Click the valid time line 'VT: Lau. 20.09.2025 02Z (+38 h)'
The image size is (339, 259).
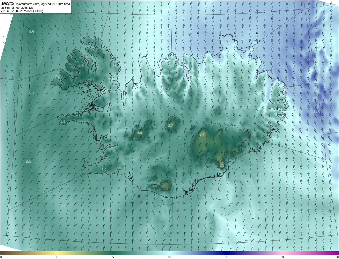tap(22, 11)
